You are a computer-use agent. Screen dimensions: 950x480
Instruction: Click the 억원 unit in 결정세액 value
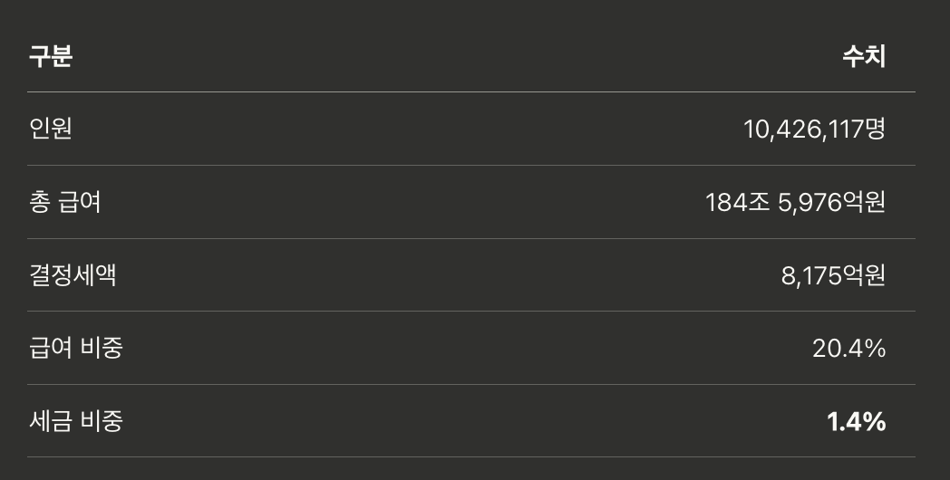865,275
